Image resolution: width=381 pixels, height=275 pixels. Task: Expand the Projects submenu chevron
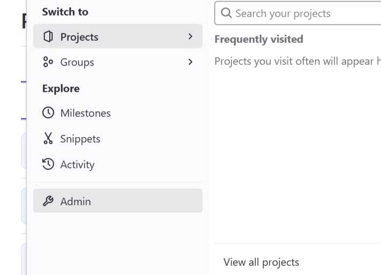pyautogui.click(x=190, y=36)
